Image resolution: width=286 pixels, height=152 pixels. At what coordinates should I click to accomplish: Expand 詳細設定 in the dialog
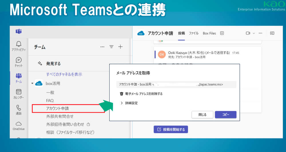pos(129,103)
